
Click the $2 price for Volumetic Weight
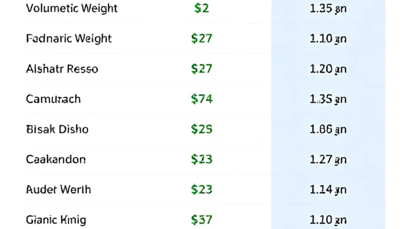click(x=201, y=8)
